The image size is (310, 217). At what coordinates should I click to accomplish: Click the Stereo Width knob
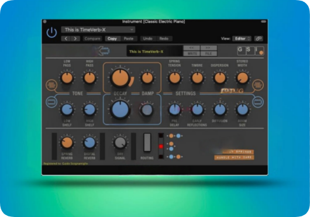[242, 78]
